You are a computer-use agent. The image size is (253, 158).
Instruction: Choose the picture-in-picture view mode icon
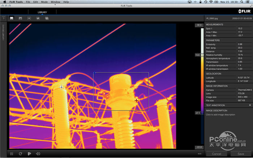(29, 18)
